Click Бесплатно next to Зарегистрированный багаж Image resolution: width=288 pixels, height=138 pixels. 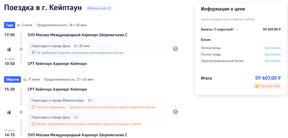(273, 61)
